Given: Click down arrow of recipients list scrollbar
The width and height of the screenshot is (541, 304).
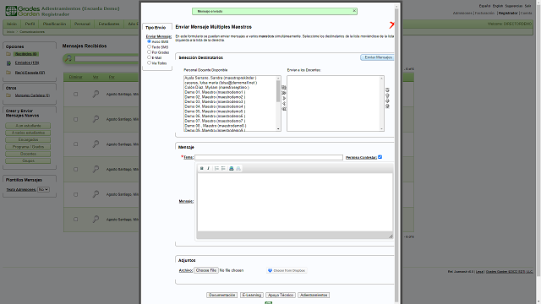Looking at the screenshot, I should (x=381, y=129).
